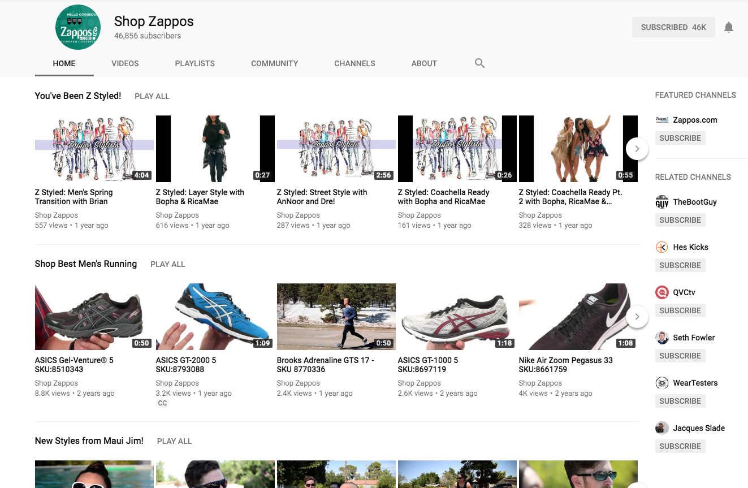748x488 pixels.
Task: Click TheBootGuy channel avatar
Action: point(661,202)
